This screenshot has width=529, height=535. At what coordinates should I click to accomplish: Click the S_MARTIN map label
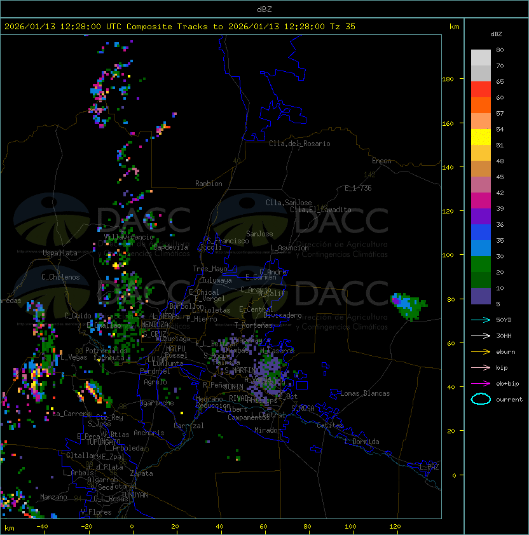pyautogui.click(x=240, y=370)
